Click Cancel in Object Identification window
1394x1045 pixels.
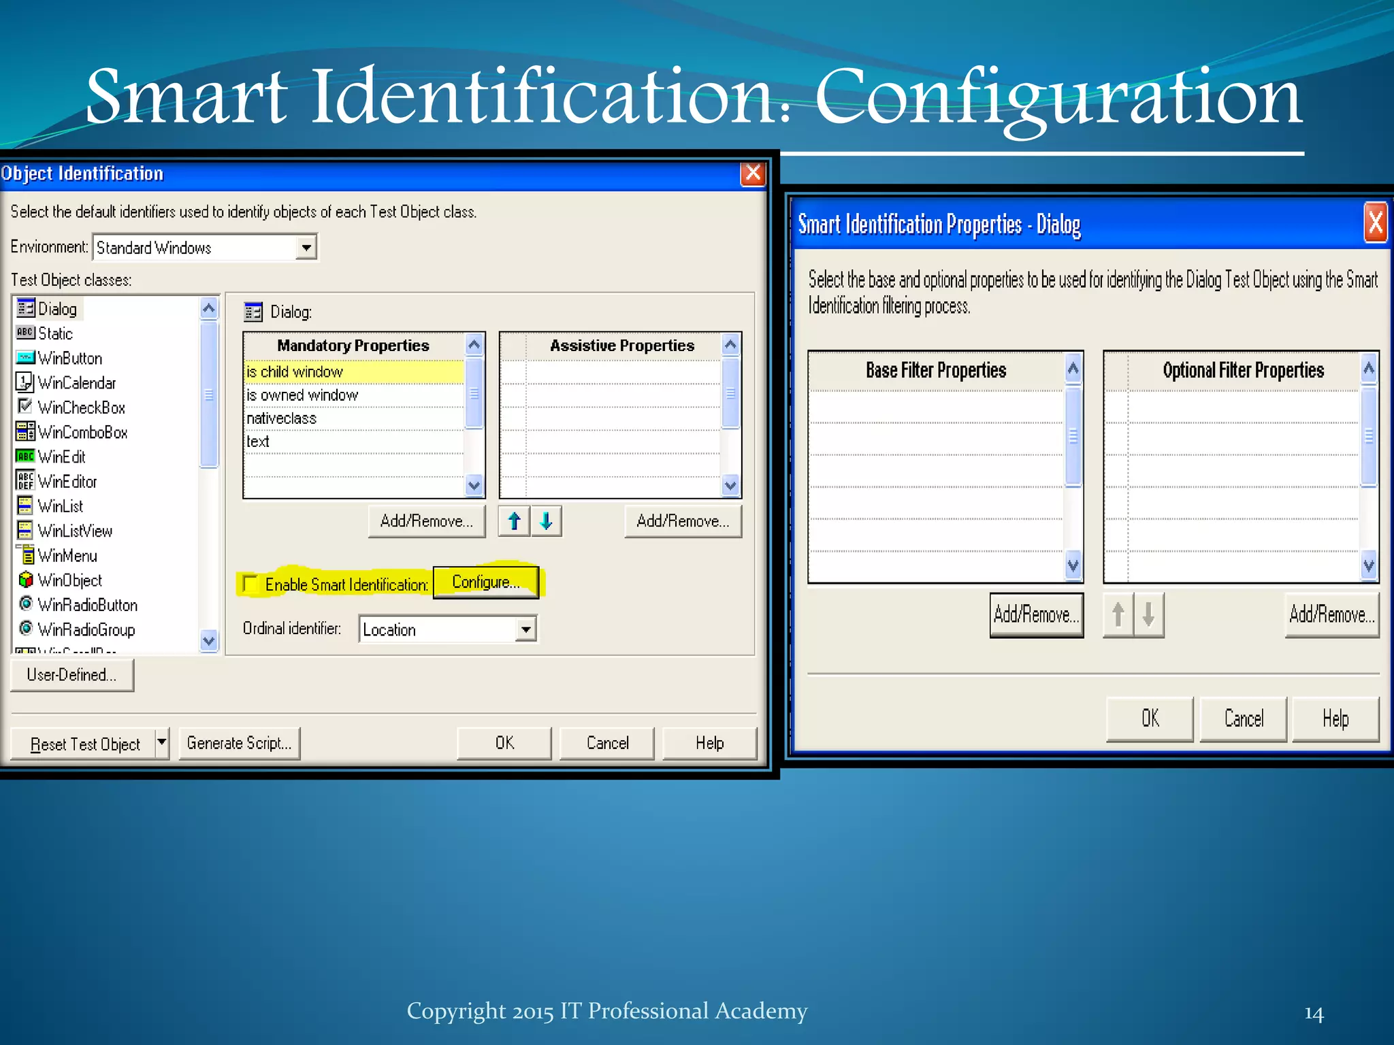click(607, 743)
